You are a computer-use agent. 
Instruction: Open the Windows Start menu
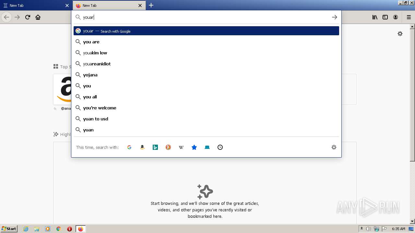coord(9,229)
